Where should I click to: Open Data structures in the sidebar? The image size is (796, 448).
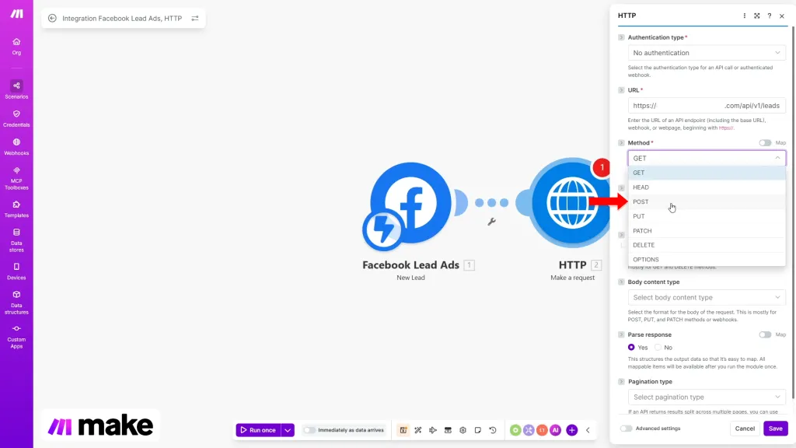pos(16,303)
